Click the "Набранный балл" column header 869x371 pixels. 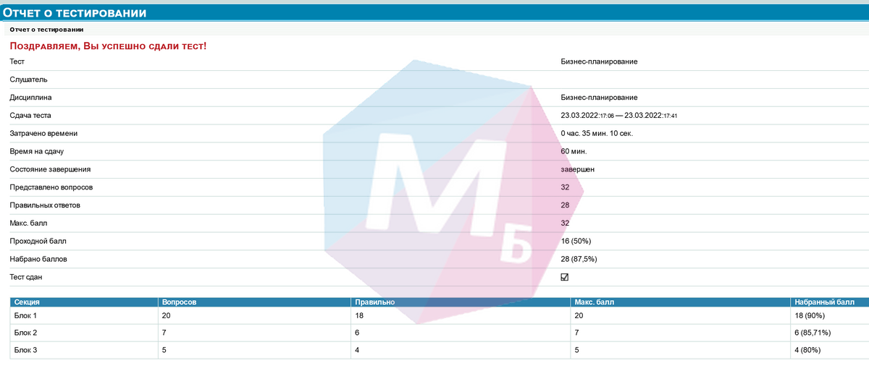(824, 302)
